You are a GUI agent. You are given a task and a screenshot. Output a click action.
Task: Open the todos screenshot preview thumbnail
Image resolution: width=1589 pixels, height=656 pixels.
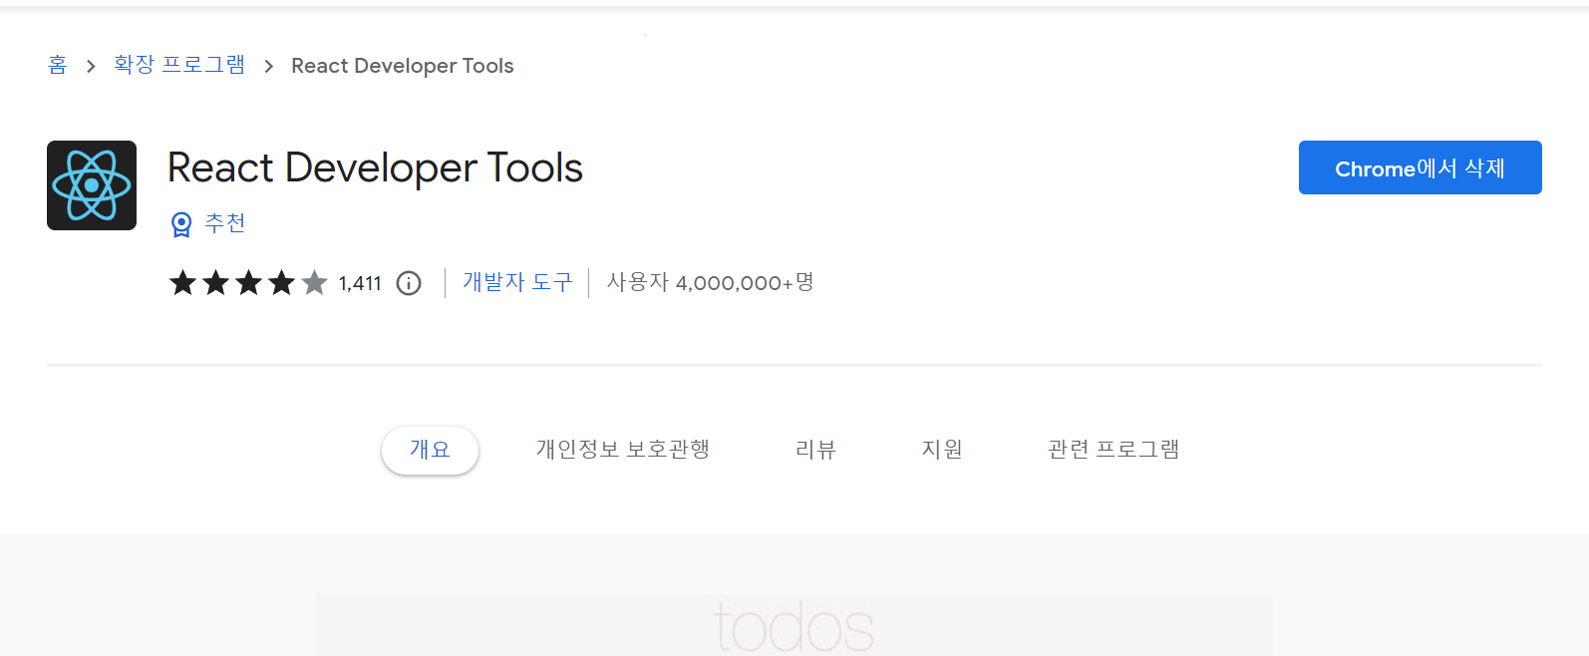[794, 625]
